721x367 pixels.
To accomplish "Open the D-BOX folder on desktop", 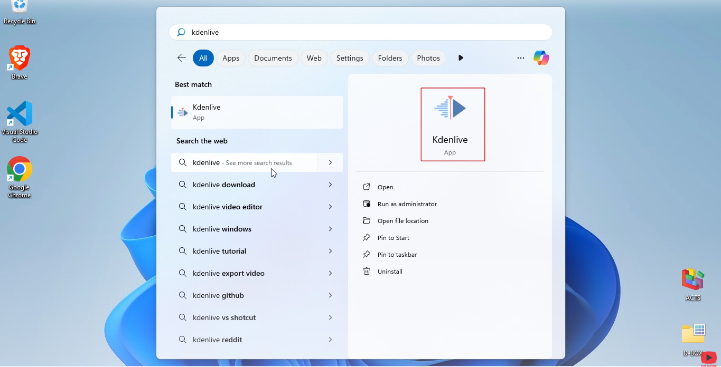I will tap(693, 339).
